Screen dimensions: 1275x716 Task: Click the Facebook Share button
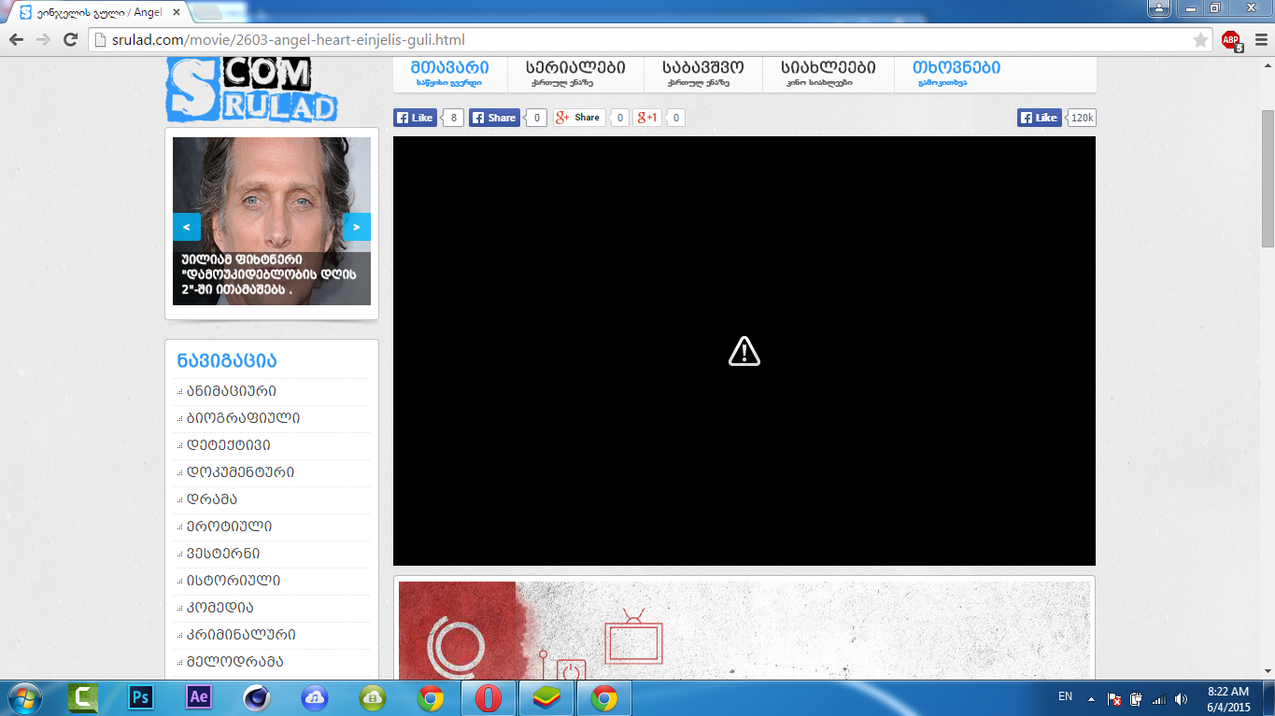[x=494, y=118]
